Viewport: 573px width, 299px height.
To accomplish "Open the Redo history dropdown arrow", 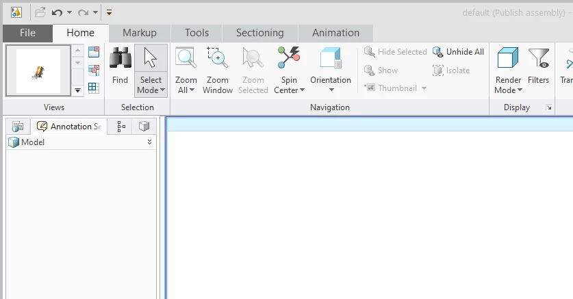I will pos(95,12).
